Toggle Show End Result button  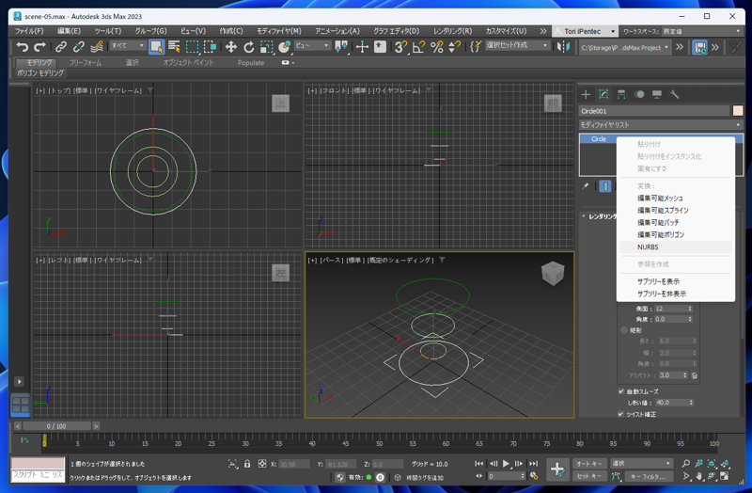pos(605,185)
